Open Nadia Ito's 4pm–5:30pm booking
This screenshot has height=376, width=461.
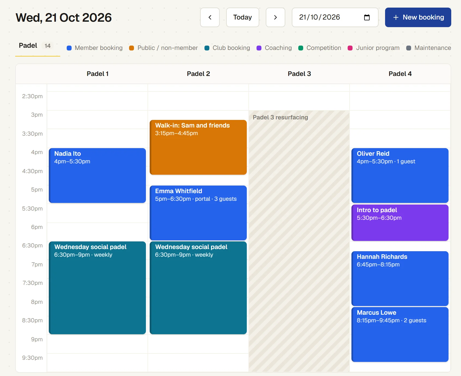click(97, 176)
